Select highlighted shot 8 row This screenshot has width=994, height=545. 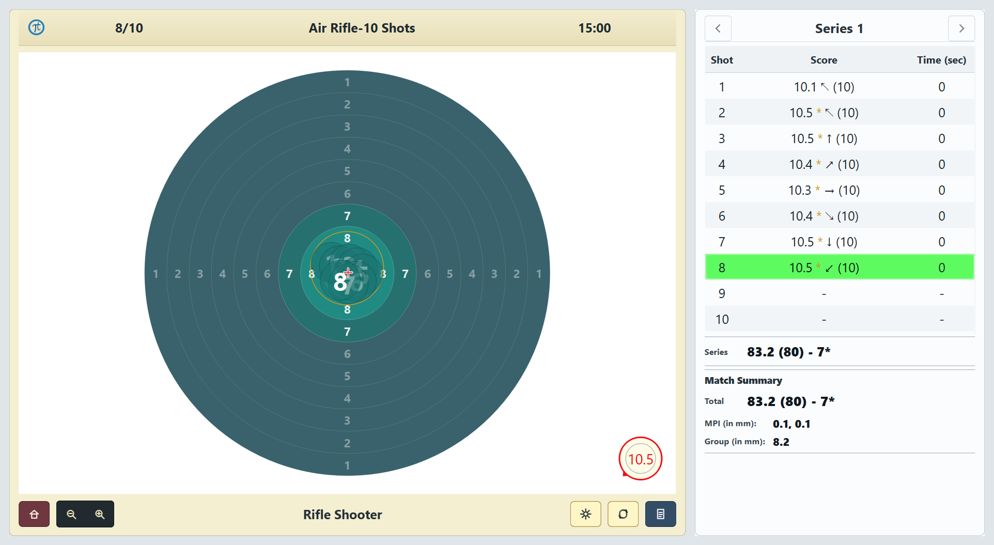pos(840,267)
